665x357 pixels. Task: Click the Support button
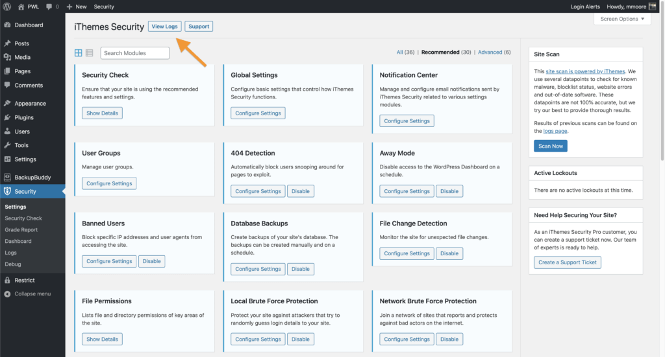[199, 26]
